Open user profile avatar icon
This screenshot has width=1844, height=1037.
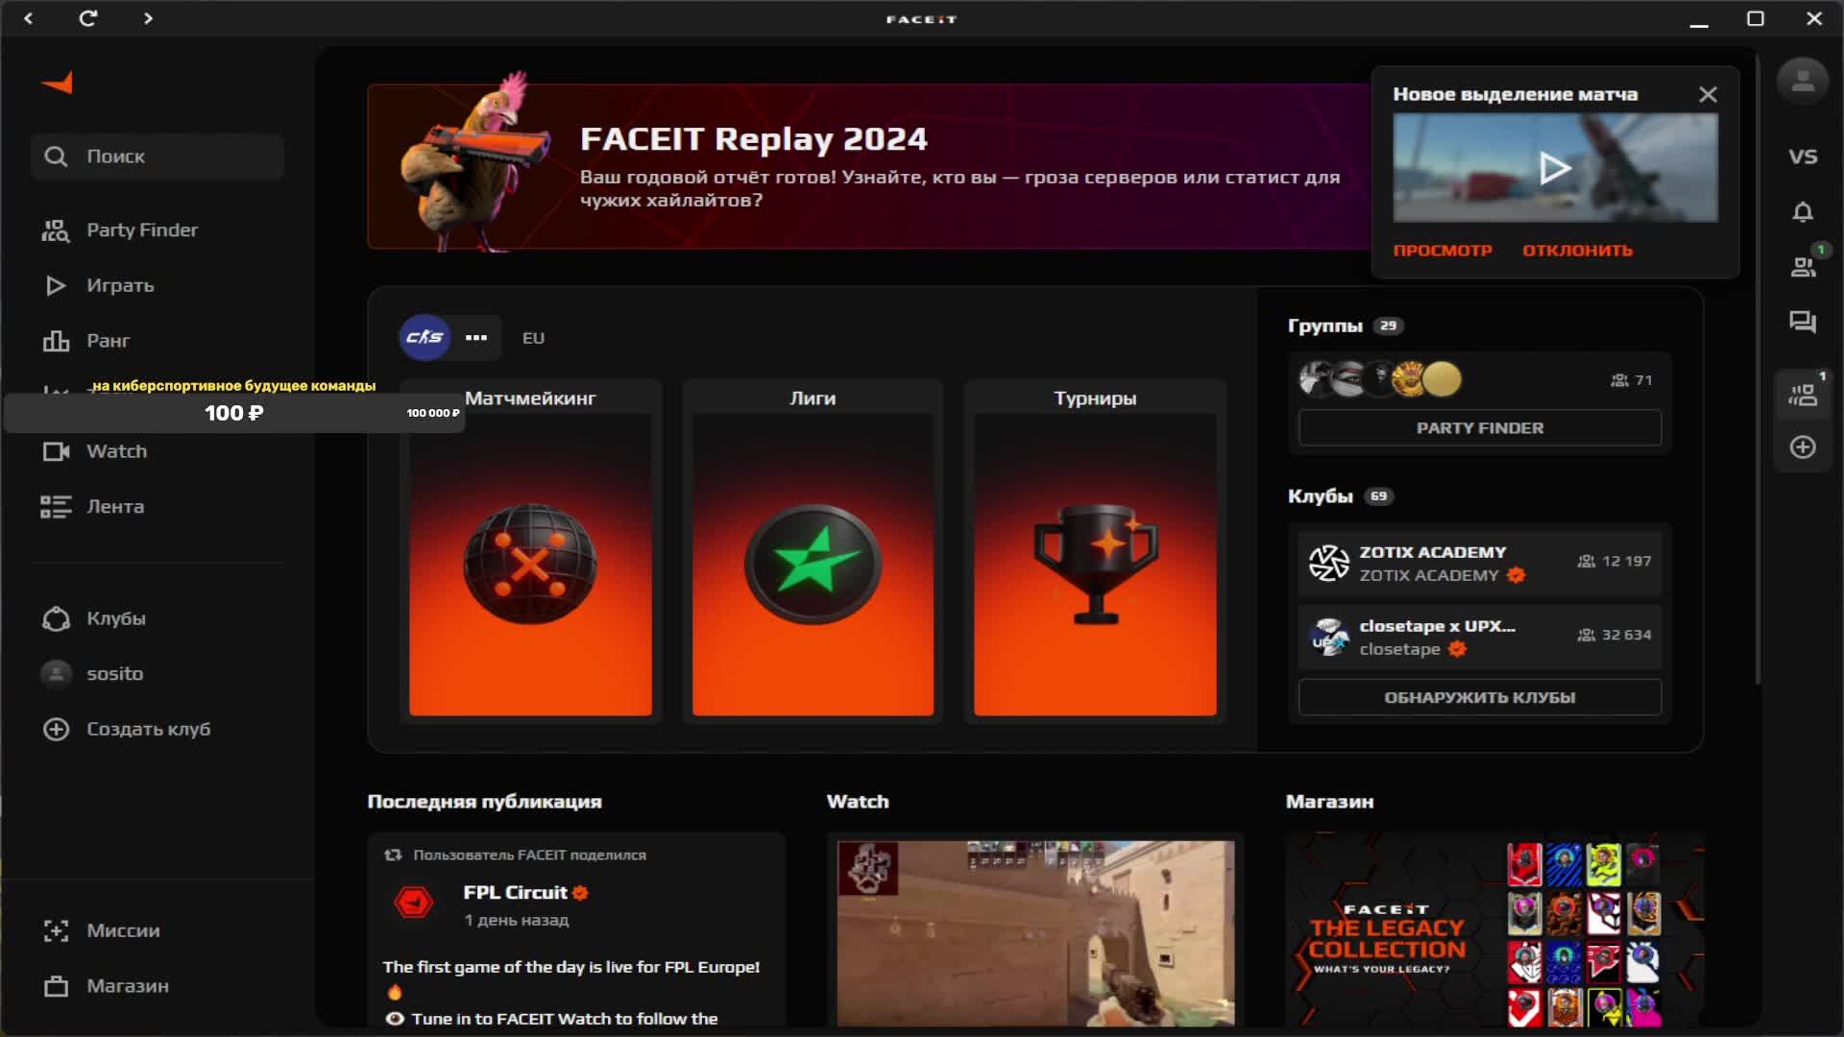coord(1803,82)
